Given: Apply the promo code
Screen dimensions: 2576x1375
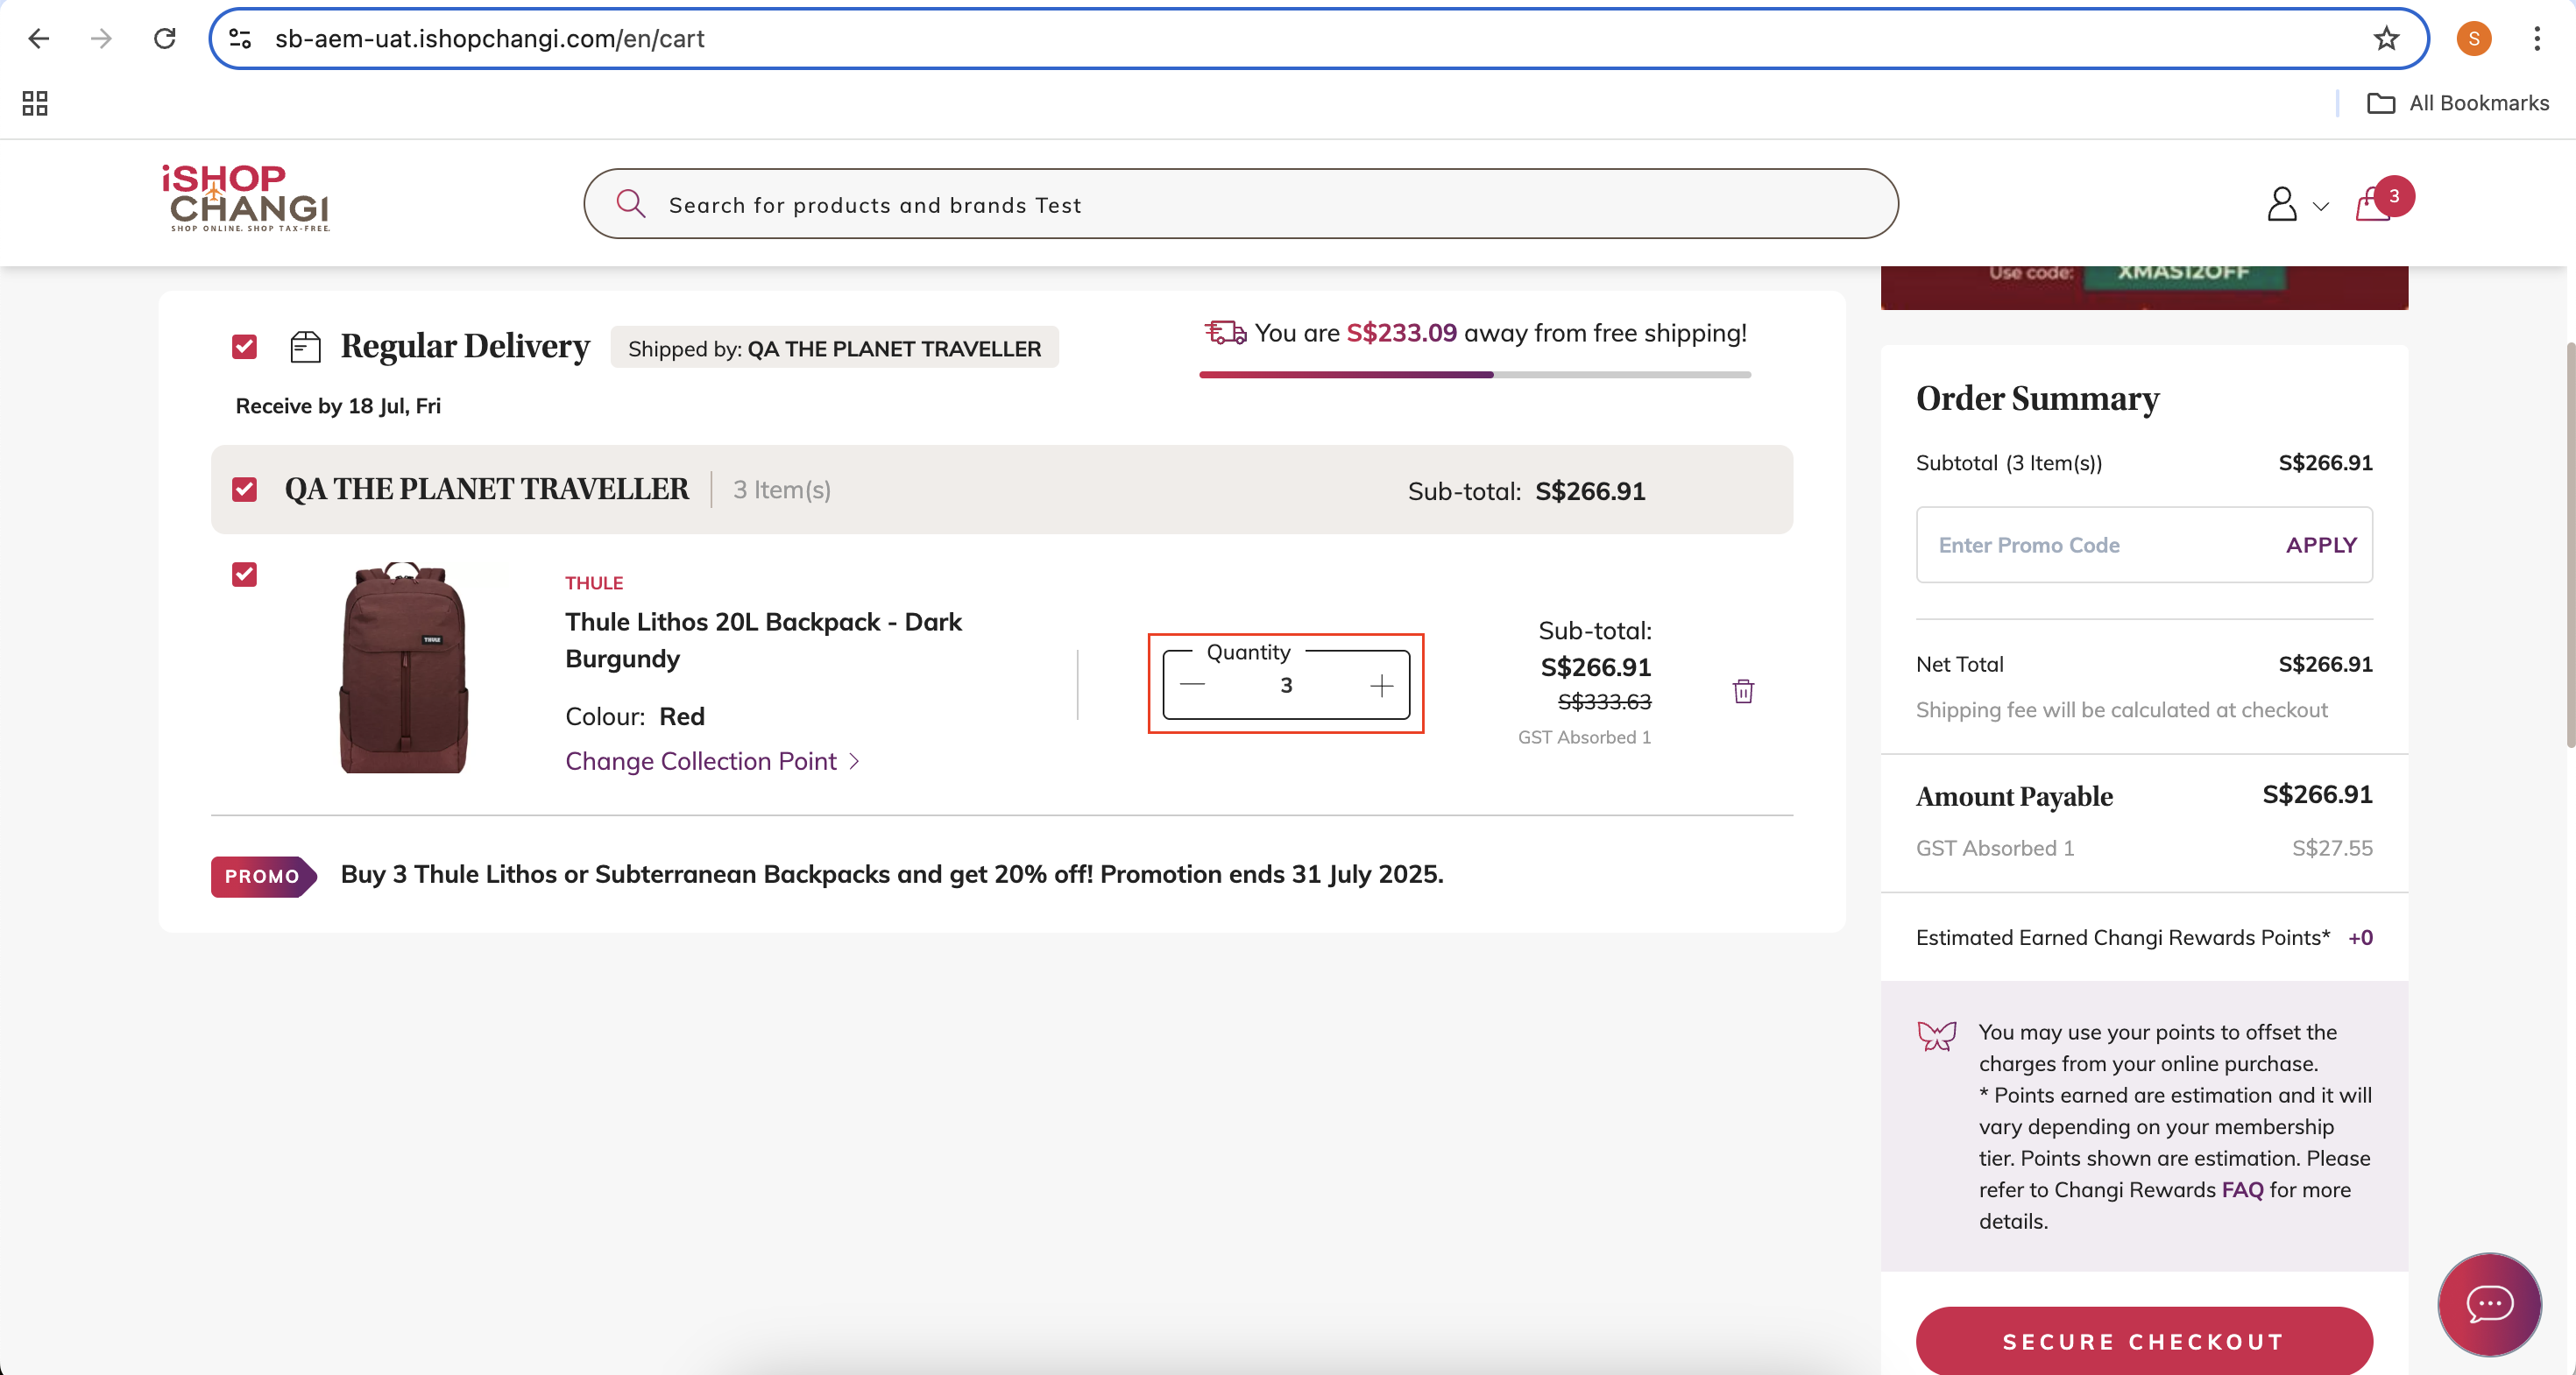Looking at the screenshot, I should tap(2321, 545).
